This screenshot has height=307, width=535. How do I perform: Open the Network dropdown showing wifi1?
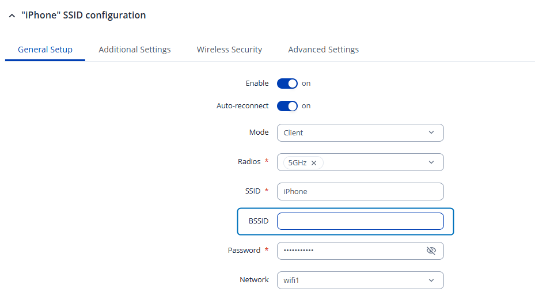tap(360, 280)
